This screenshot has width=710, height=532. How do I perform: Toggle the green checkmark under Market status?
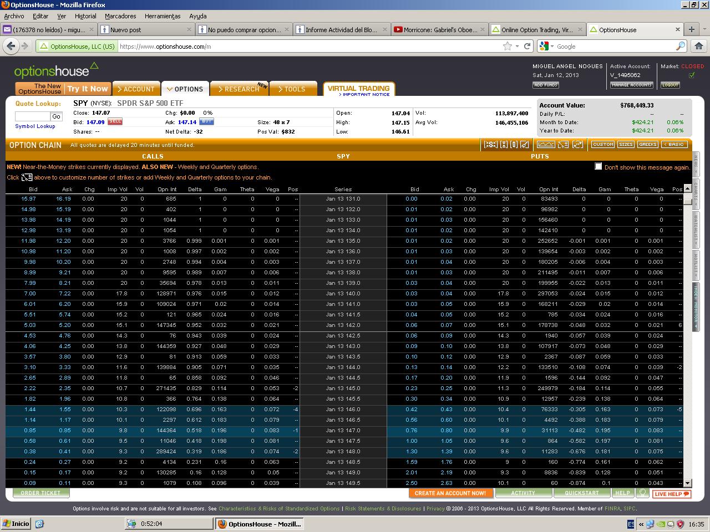pos(691,75)
